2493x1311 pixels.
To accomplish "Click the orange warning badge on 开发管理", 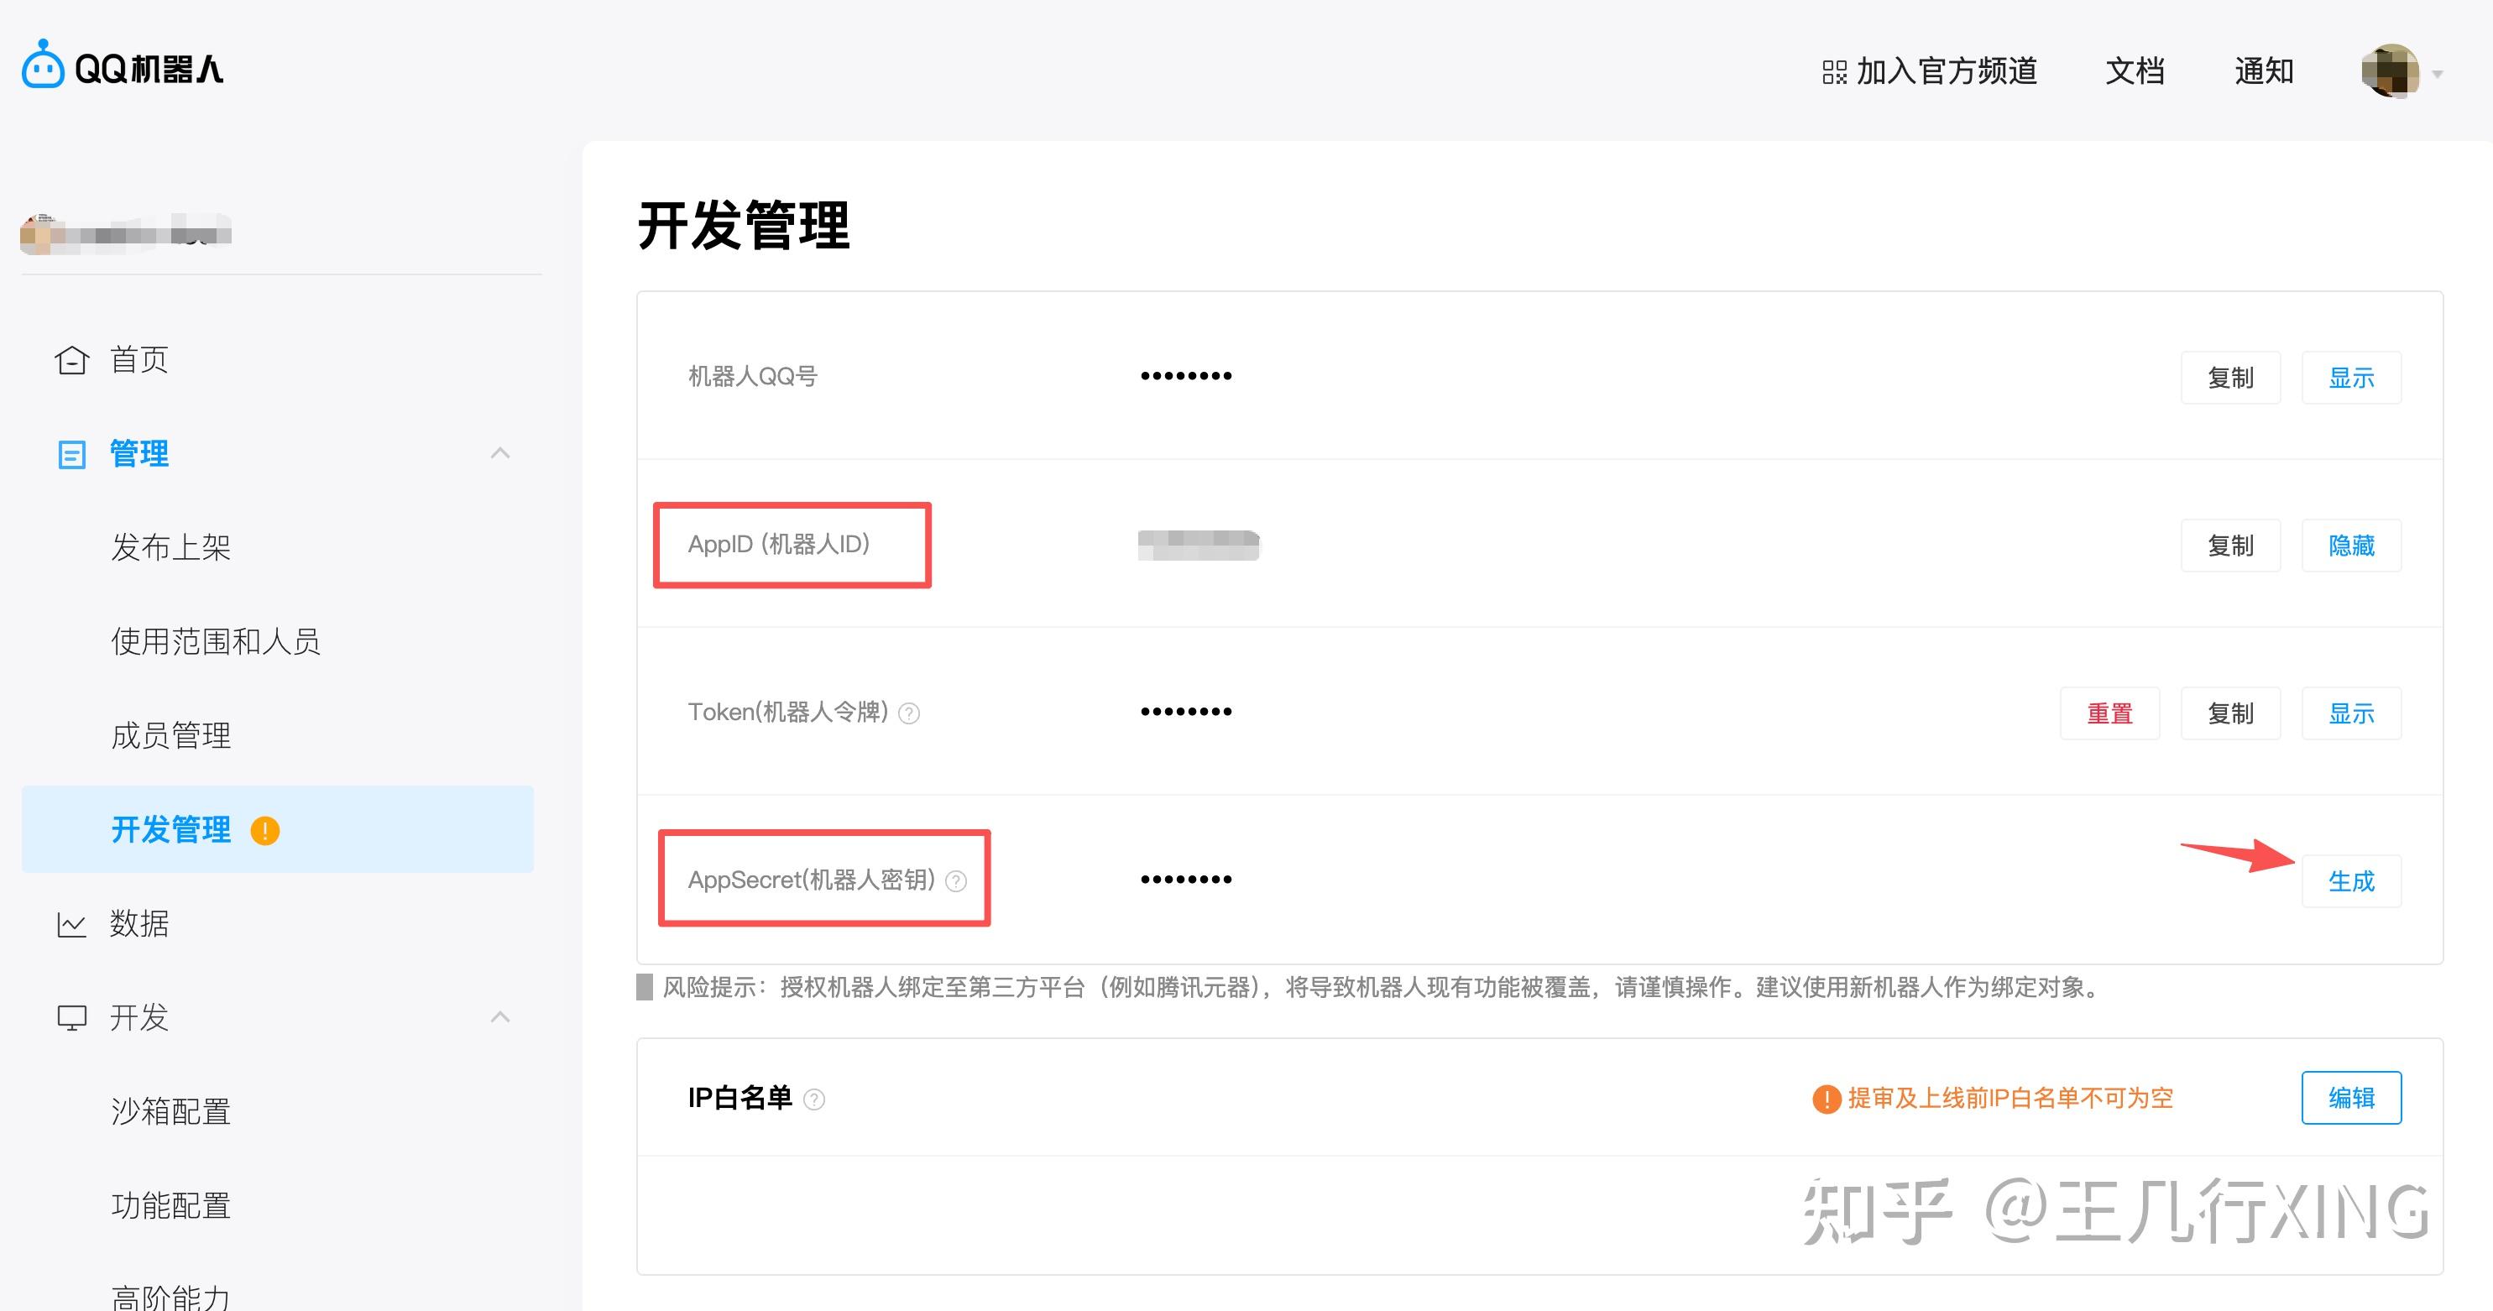I will pos(265,830).
